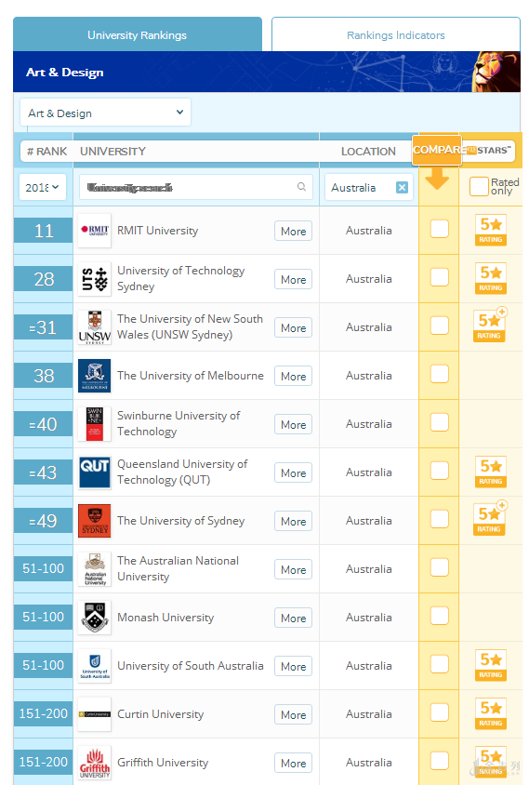Enable the Rated only checkbox
Screen dimensions: 529x785
pyautogui.click(x=479, y=186)
